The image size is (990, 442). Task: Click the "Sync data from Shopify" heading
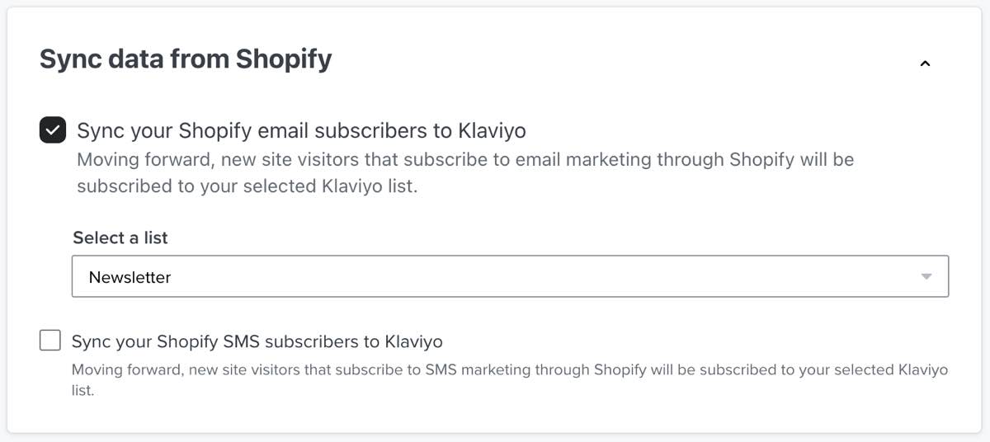click(186, 59)
